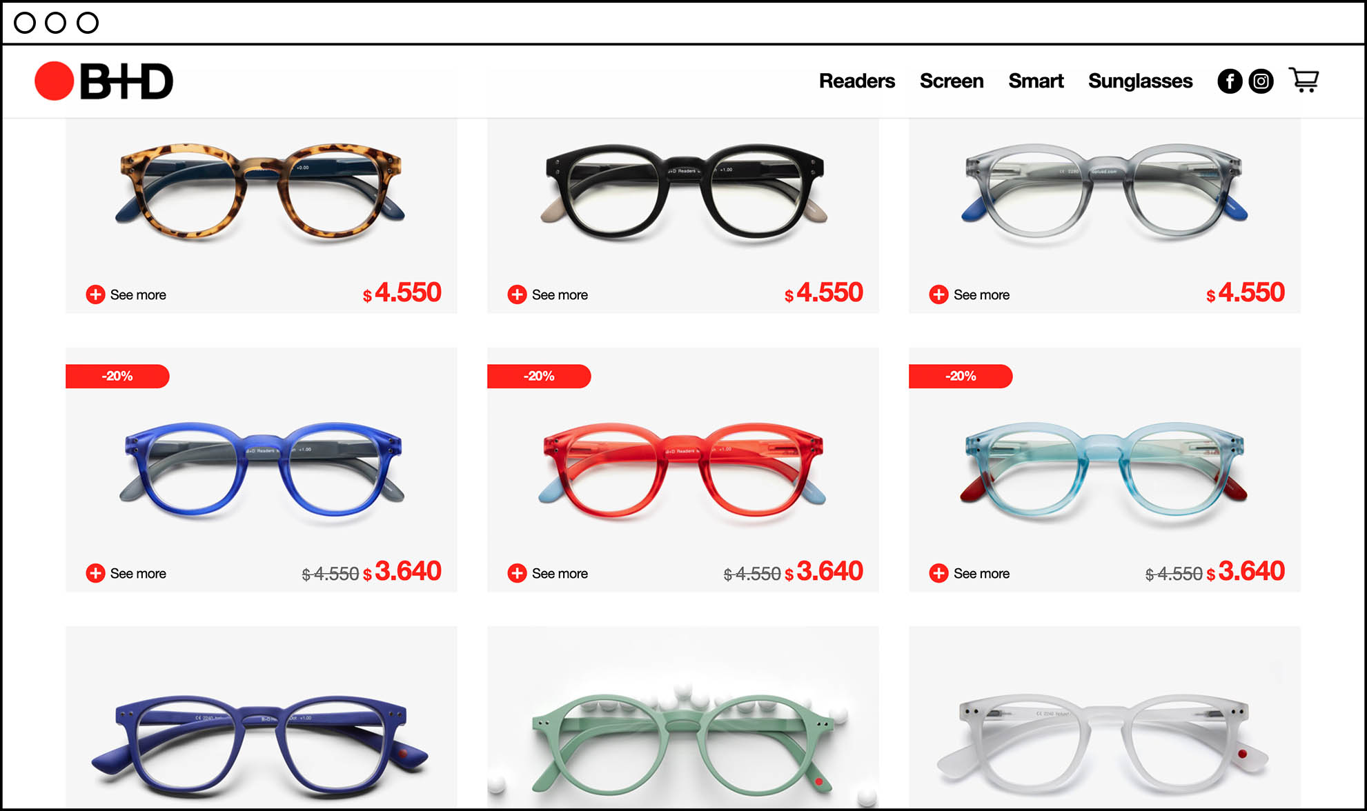Open the Instagram icon link

pos(1261,81)
